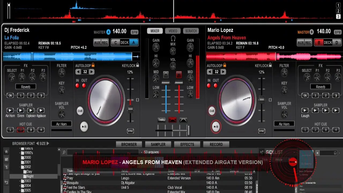The width and height of the screenshot is (343, 193).
Task: Play the Air Horn sample on left deck
Action: 10,110
